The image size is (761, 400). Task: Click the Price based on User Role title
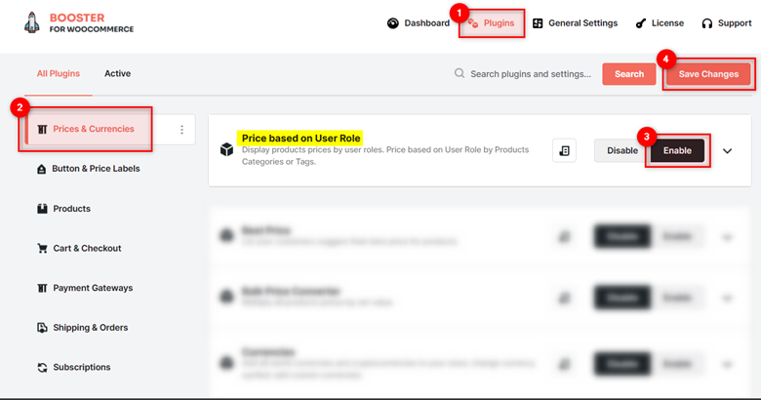pyautogui.click(x=300, y=139)
